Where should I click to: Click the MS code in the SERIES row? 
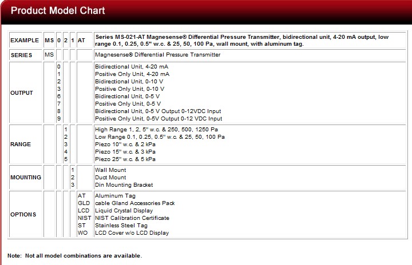[x=49, y=55]
